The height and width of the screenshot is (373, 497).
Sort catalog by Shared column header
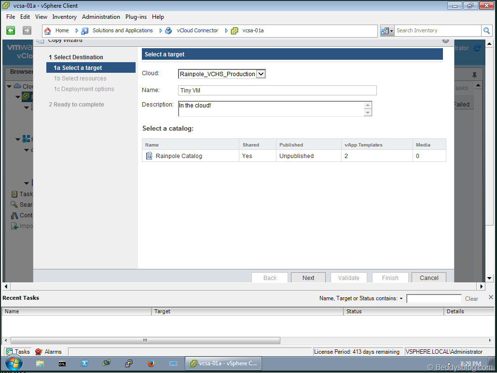pyautogui.click(x=258, y=145)
